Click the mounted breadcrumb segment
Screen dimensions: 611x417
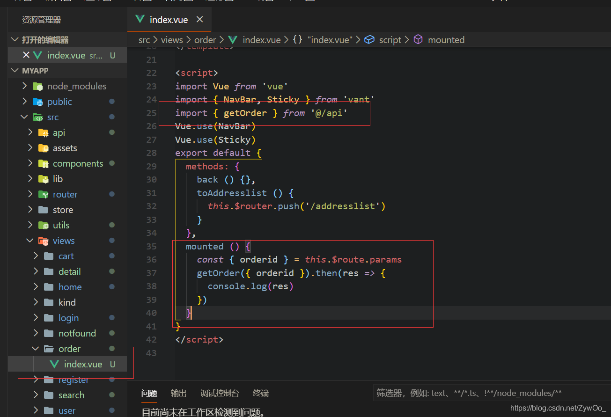pos(446,40)
